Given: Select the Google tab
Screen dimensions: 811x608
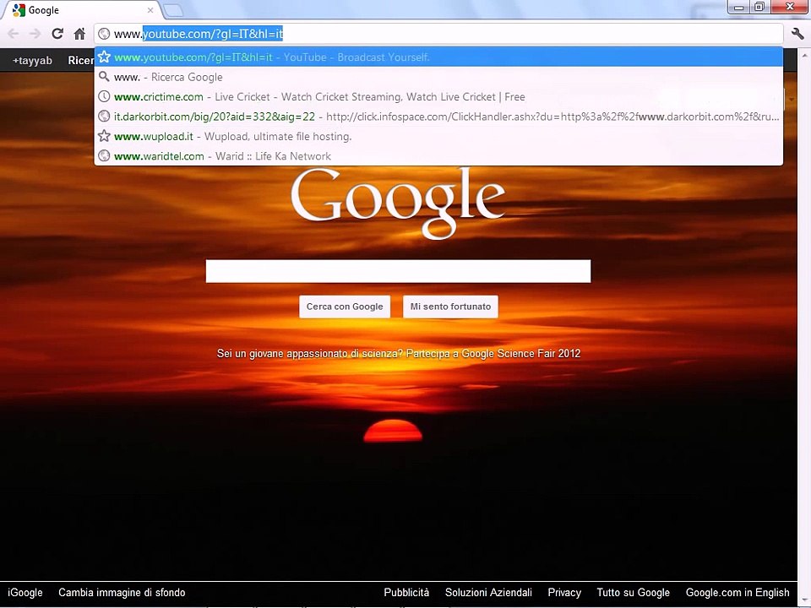Looking at the screenshot, I should (x=81, y=10).
